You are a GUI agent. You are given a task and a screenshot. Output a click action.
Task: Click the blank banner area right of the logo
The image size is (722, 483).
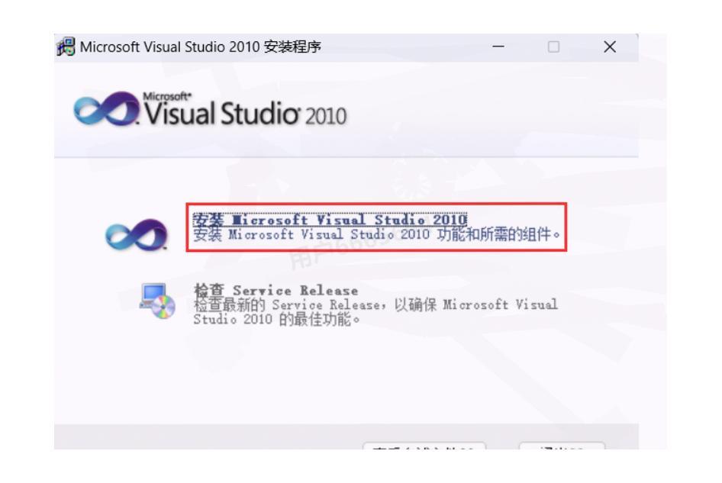coord(496,114)
